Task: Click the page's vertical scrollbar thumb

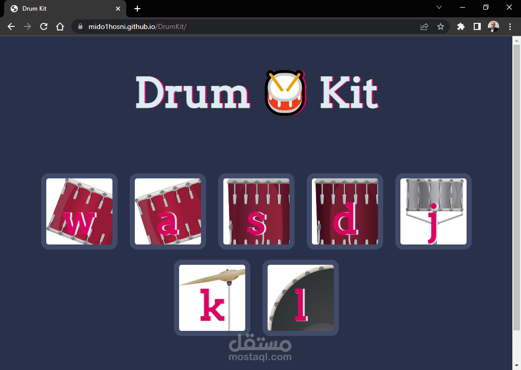Action: pos(516,188)
